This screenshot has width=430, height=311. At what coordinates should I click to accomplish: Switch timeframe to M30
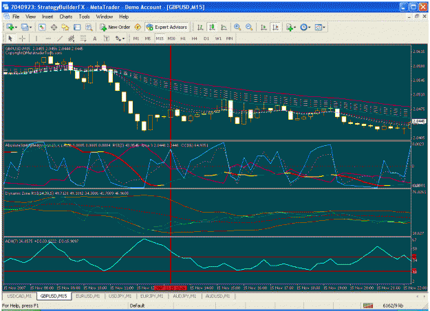[171, 39]
